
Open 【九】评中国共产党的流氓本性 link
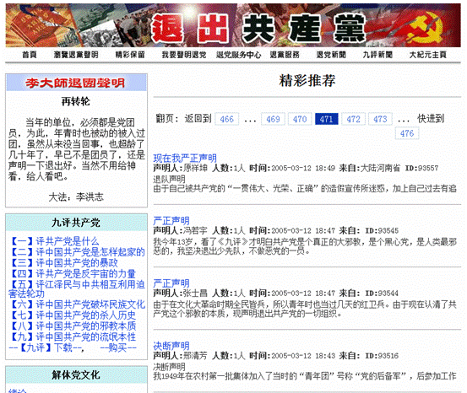[x=72, y=336]
